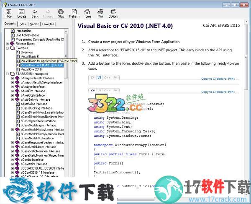Image resolution: width=251 pixels, height=204 pixels.
Task: Switch to the Favorites tab
Action: coord(48,24)
